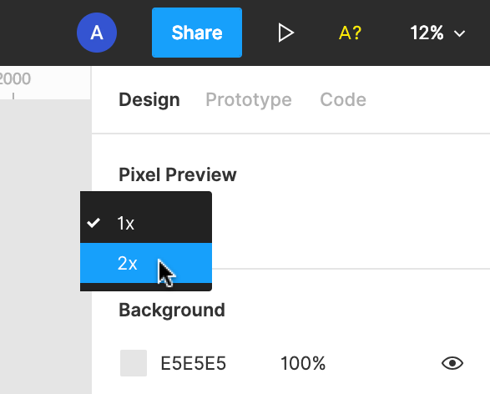Open the background color swatch picker

134,363
